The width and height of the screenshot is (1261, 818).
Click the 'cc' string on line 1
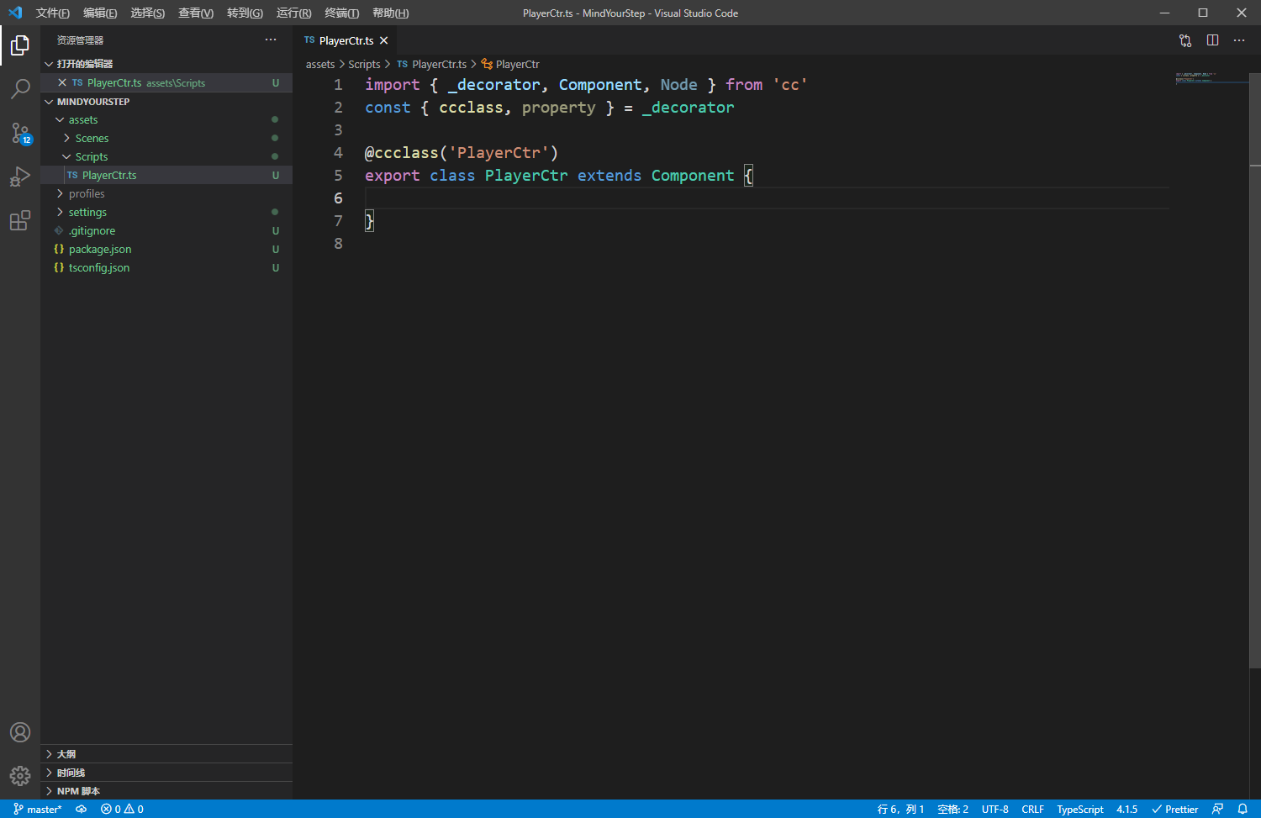point(790,84)
